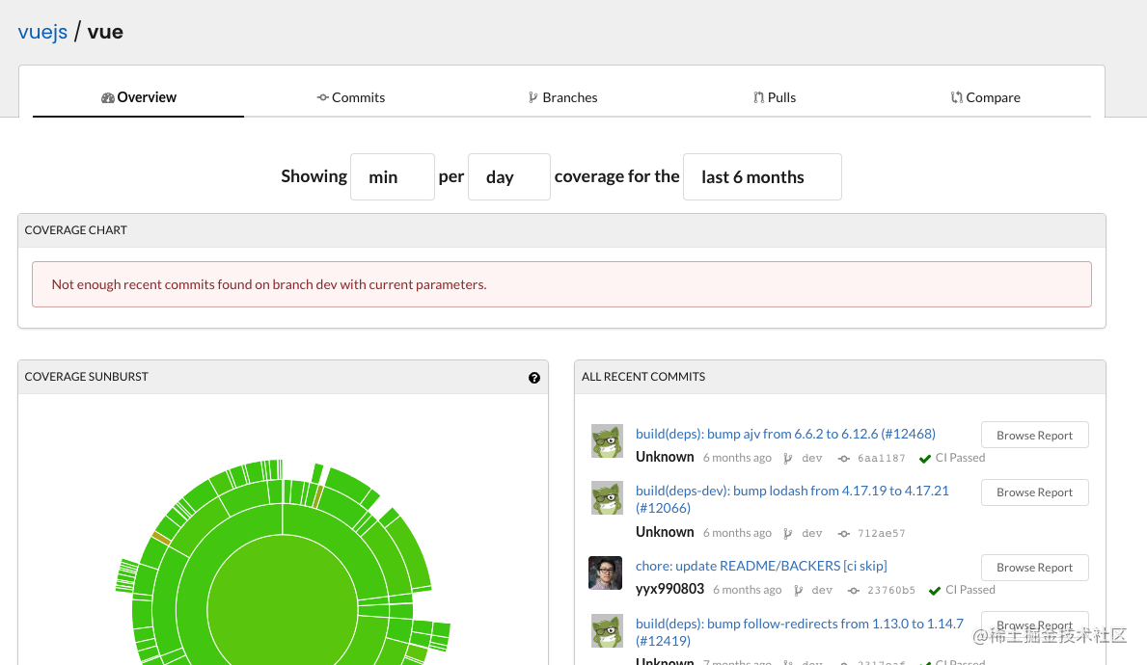Go to the Pulls tab
Screen dimensions: 1147x665
click(775, 97)
